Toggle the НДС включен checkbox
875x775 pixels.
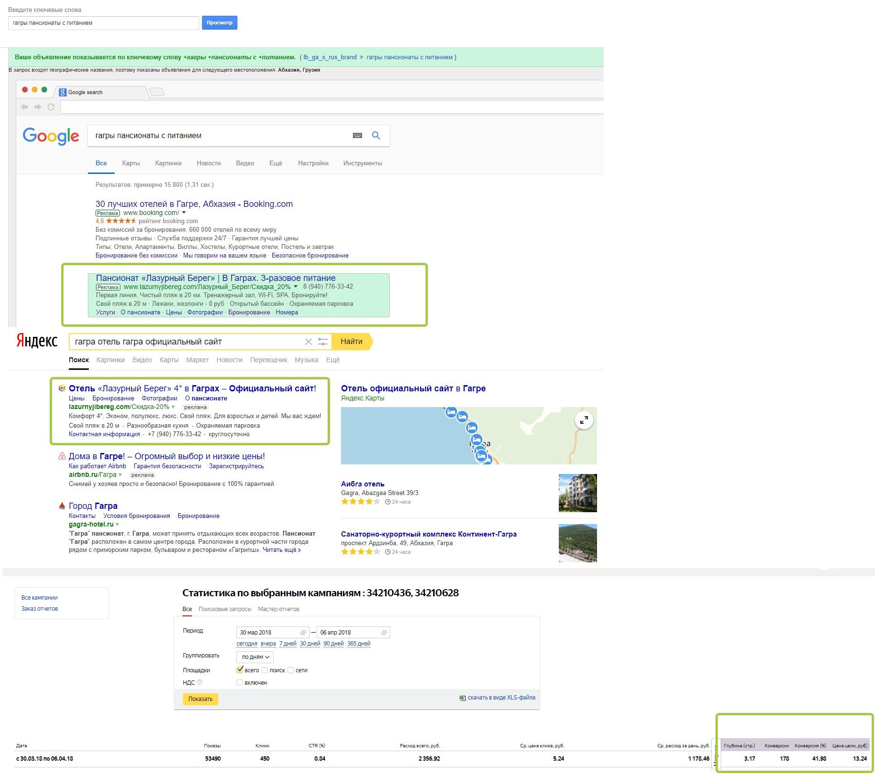click(x=240, y=683)
